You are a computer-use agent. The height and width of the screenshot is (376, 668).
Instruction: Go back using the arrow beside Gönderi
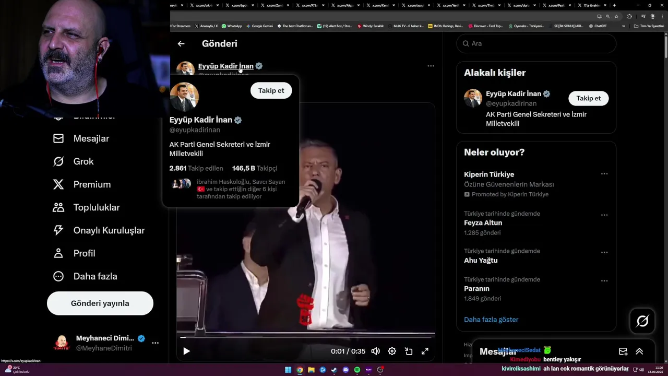click(x=181, y=44)
